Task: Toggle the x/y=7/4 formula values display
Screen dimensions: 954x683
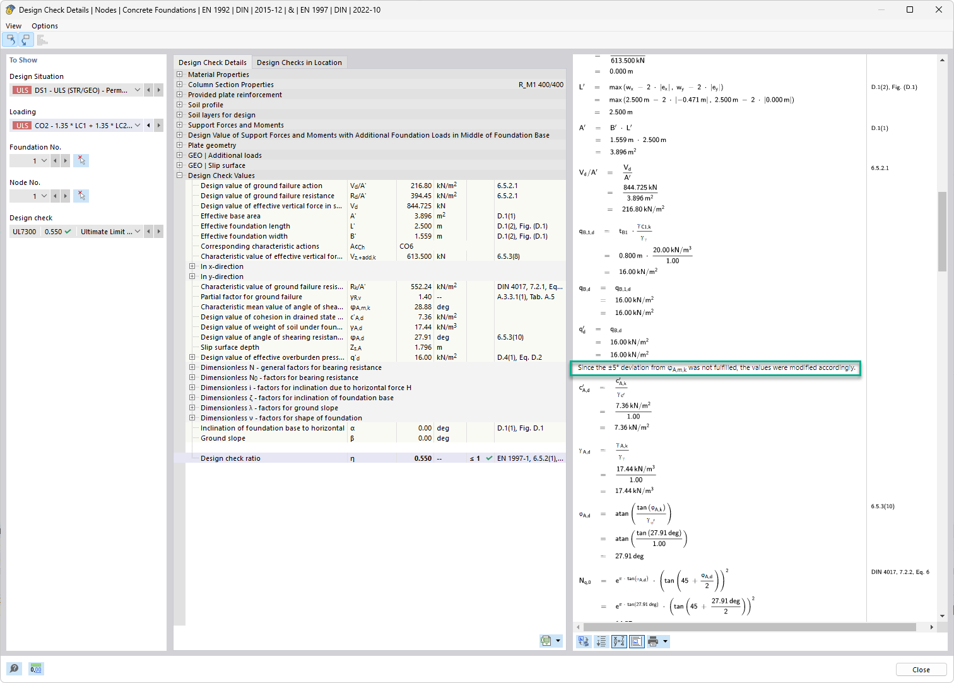Action: pyautogui.click(x=619, y=641)
